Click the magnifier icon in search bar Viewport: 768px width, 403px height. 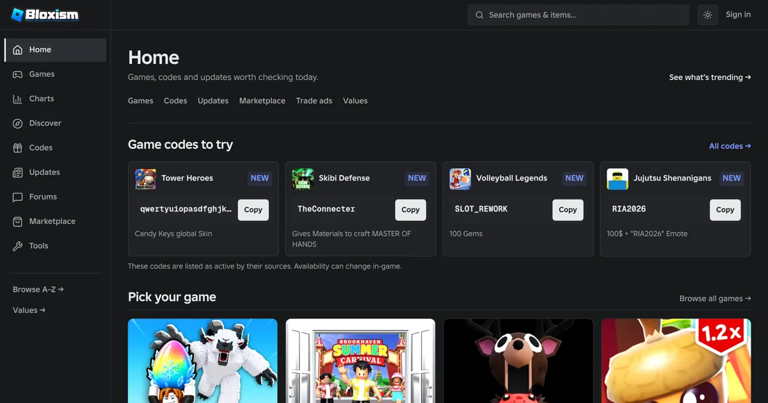tap(479, 15)
